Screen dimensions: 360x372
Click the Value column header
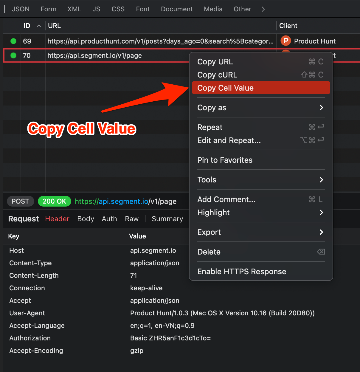(137, 236)
